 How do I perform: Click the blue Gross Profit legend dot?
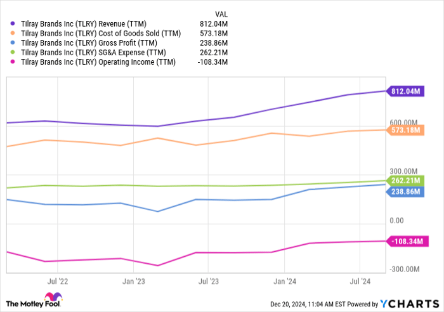[x=14, y=42]
